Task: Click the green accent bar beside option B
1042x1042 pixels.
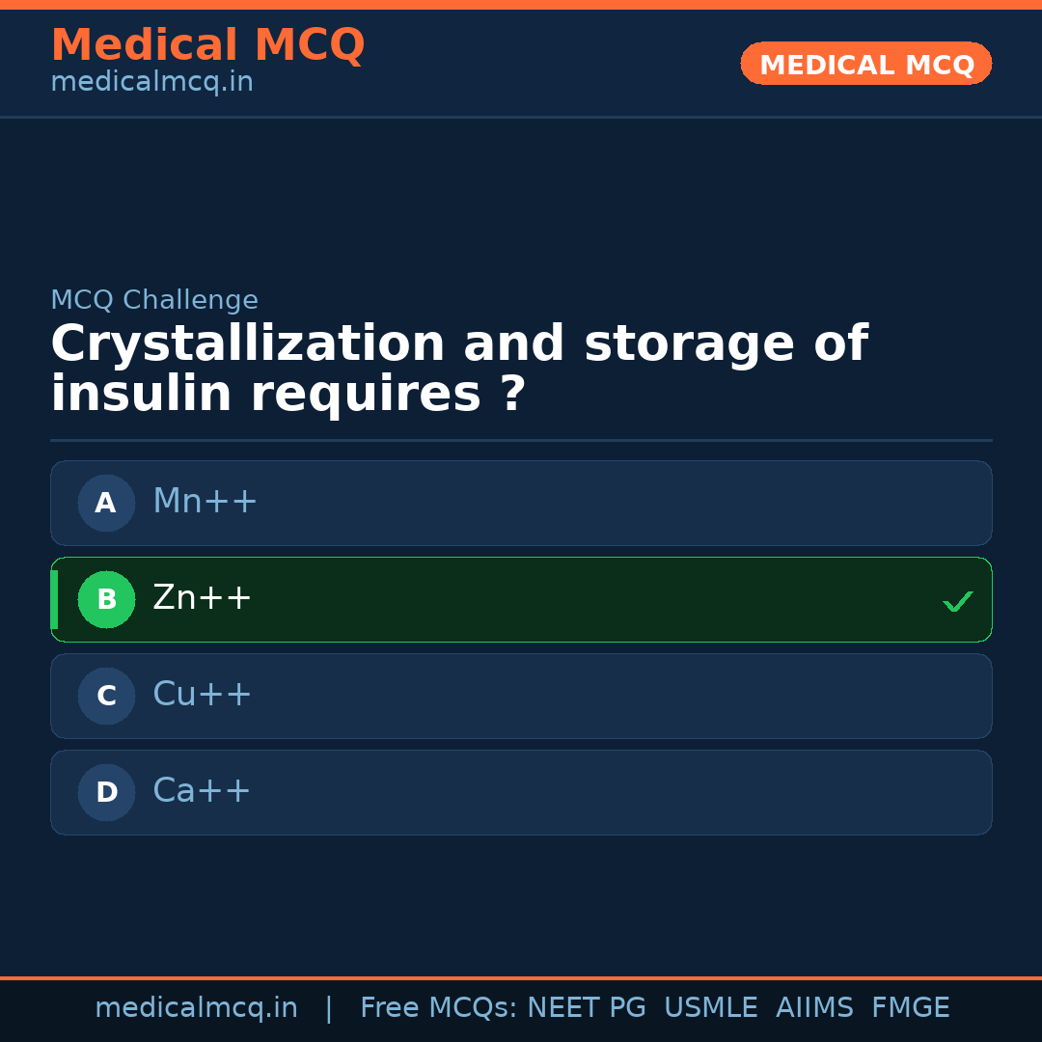Action: (54, 599)
